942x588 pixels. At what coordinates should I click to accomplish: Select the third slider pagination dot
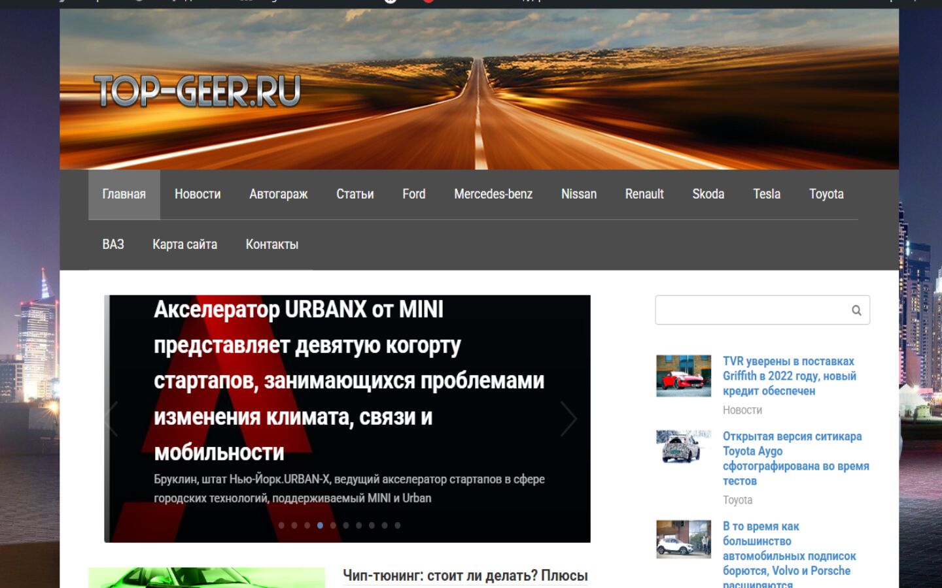[x=307, y=525]
